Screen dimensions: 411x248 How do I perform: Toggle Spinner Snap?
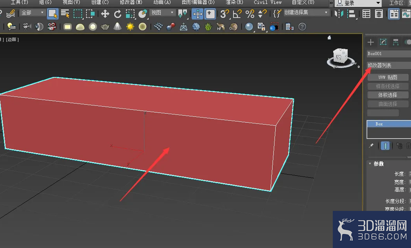click(262, 14)
